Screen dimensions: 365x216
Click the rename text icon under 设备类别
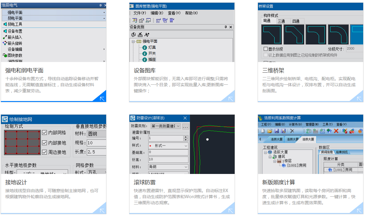point(147,34)
